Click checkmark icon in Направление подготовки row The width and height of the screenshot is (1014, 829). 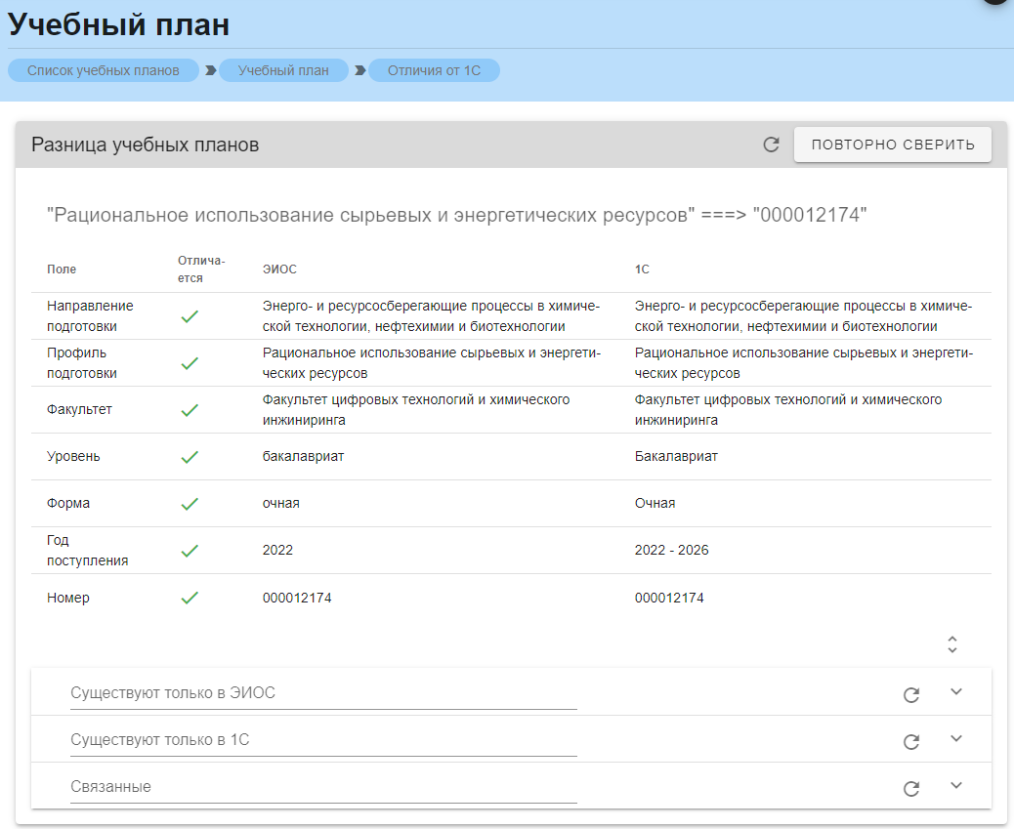[190, 316]
